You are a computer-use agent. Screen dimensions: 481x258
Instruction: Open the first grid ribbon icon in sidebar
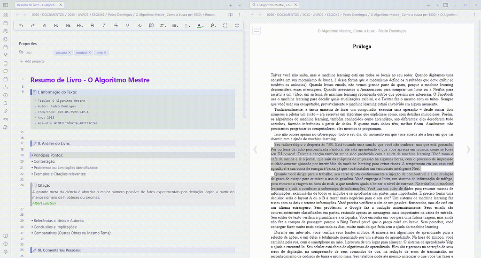[x=6, y=15]
